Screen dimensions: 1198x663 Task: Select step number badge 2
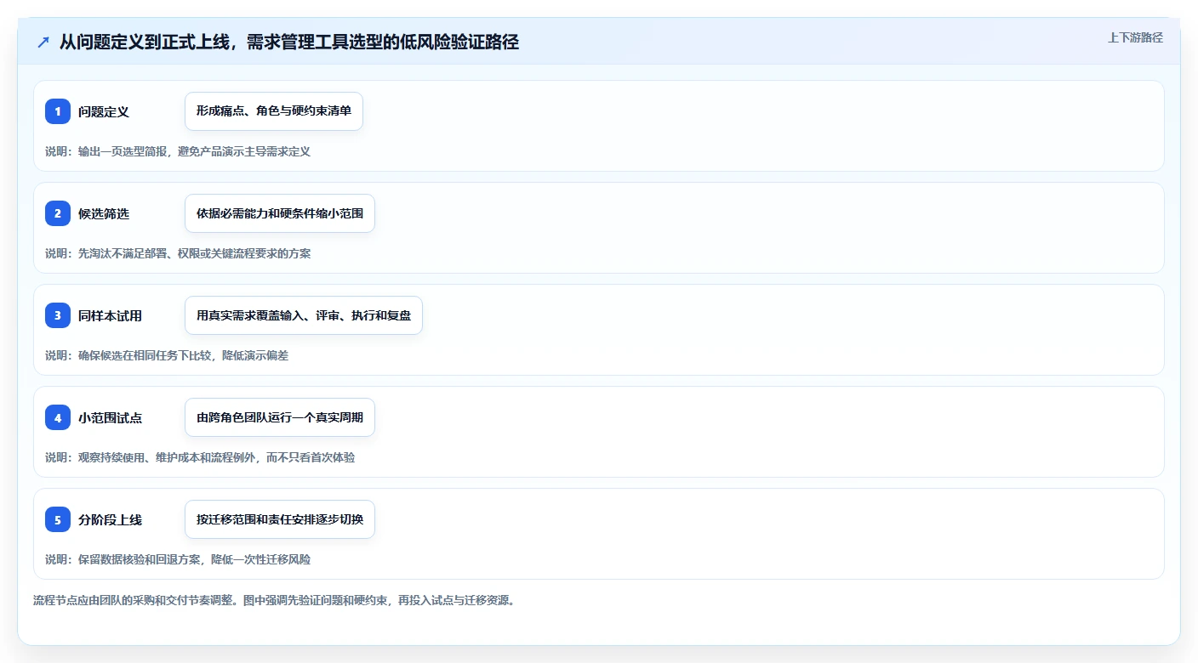[x=58, y=213]
